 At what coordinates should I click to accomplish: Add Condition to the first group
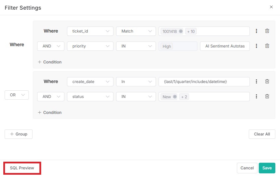[50, 62]
